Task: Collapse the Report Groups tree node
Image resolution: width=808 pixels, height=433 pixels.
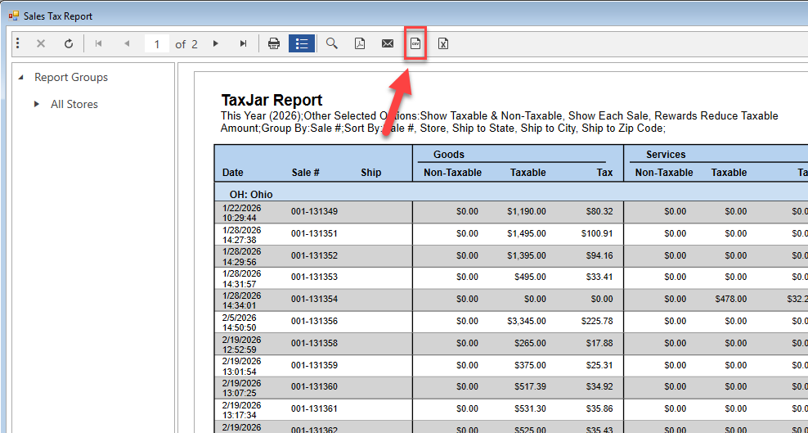Action: coord(21,78)
